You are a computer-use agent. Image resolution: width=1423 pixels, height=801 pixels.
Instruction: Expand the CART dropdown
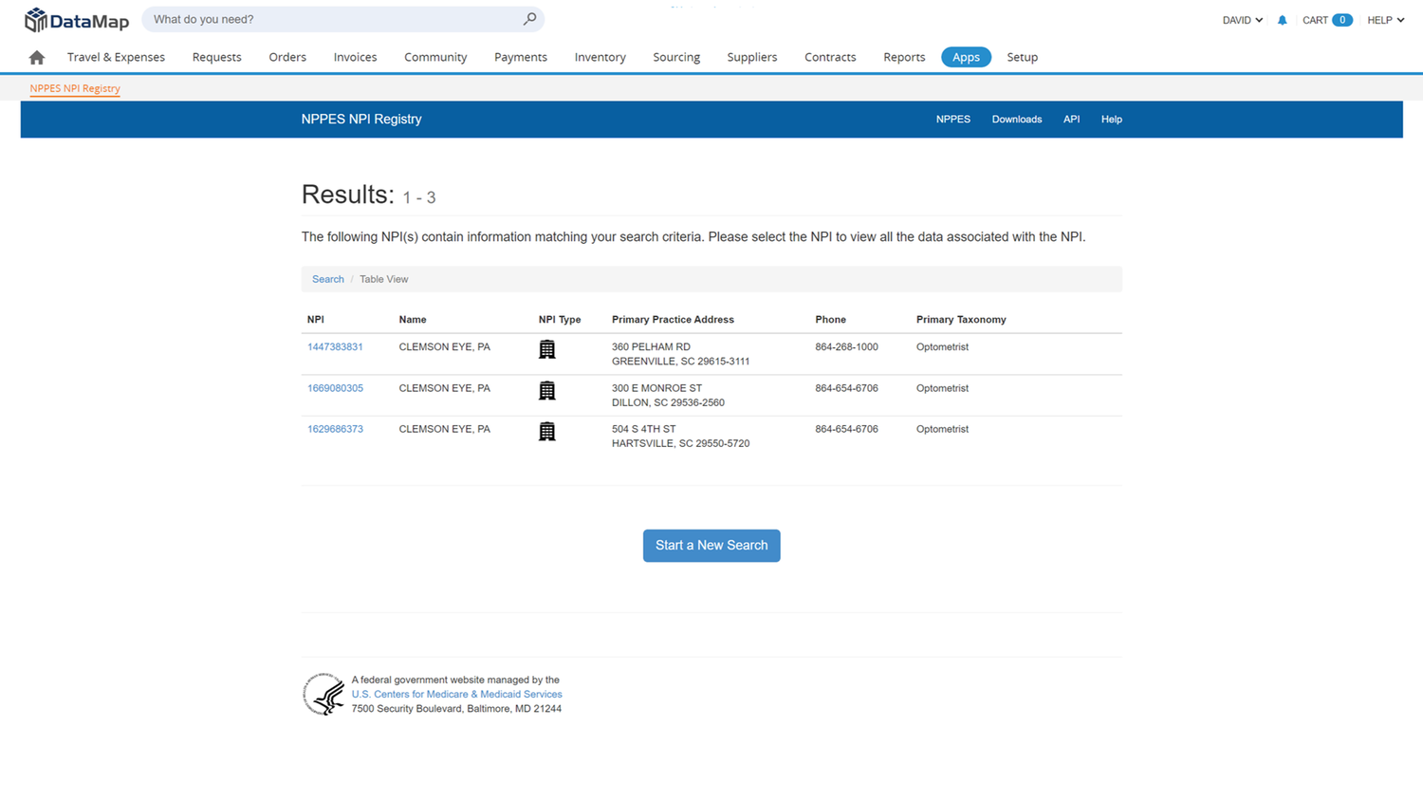(x=1326, y=19)
